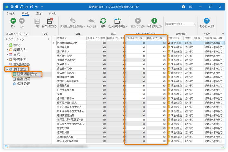
Task: Collapse the ナビゲーション panel chevron
Action: 48,39
